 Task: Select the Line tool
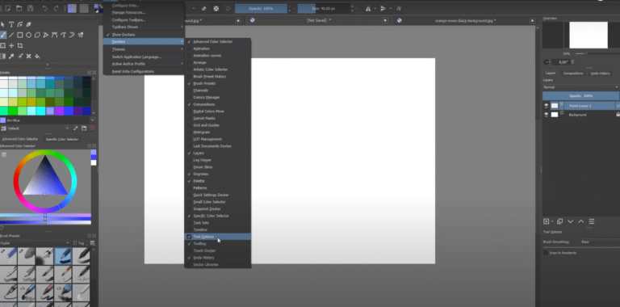click(11, 35)
